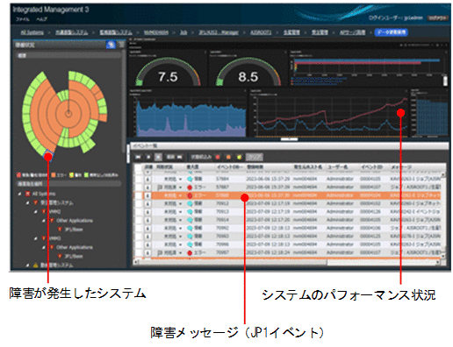
Task: Open the ファイル menu
Action: coord(23,19)
